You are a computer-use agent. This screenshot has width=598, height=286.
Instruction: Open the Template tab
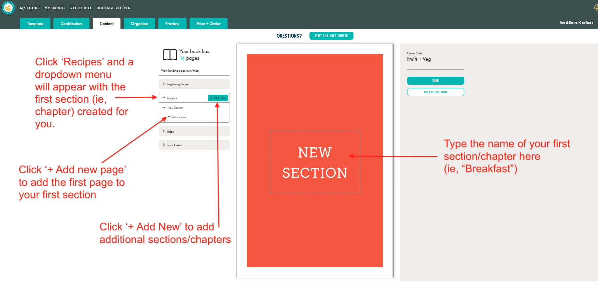[x=35, y=24]
